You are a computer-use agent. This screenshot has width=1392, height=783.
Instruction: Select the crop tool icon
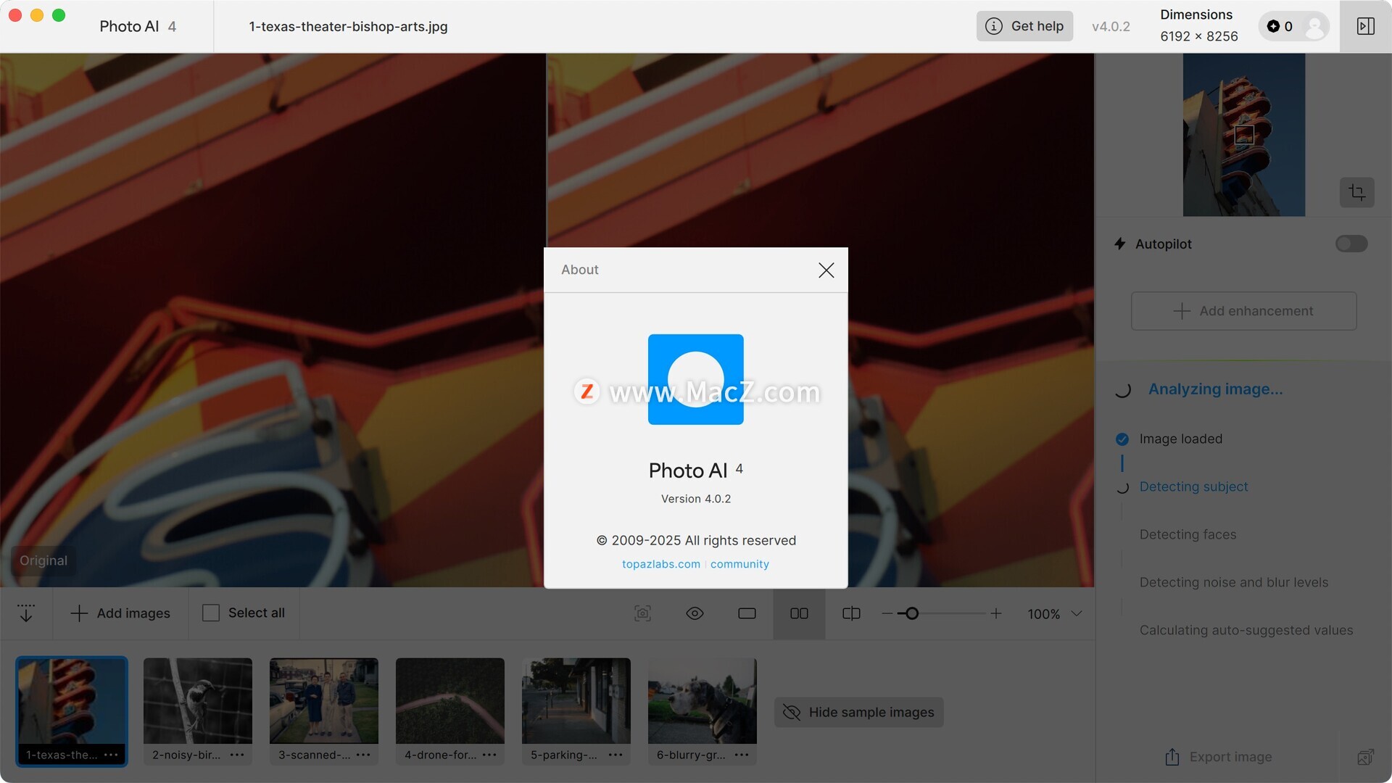tap(1356, 192)
